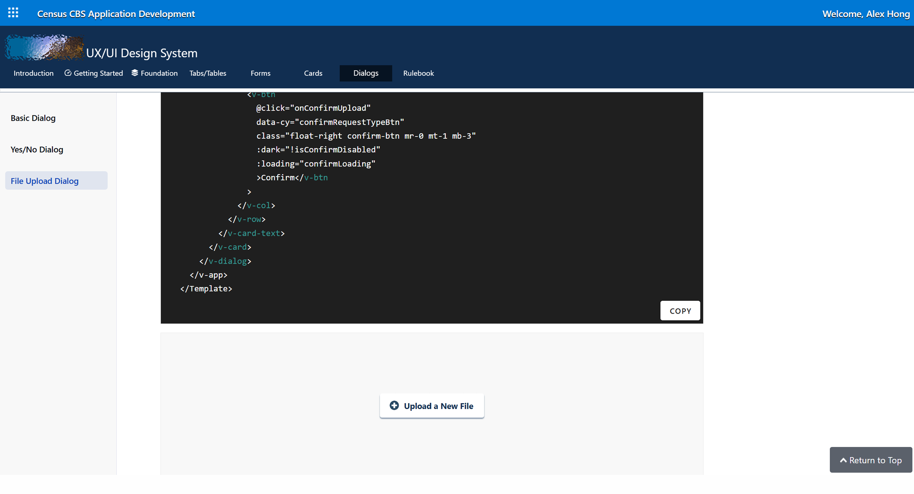914x494 pixels.
Task: Click the </v-card> closing tag
Action: [230, 247]
